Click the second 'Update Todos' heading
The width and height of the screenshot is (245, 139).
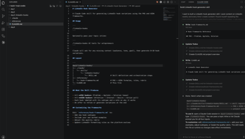[x=192, y=80]
